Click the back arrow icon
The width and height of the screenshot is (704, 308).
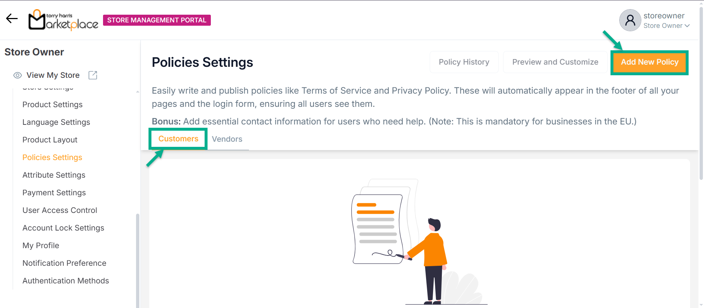(x=12, y=19)
